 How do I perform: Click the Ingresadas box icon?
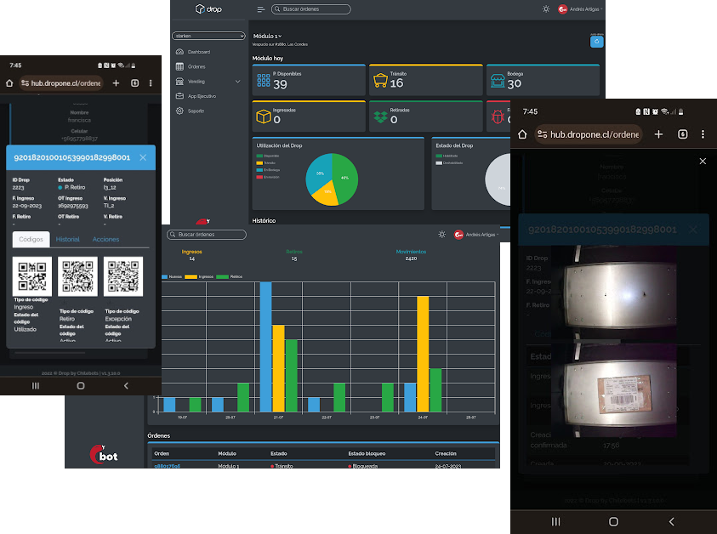click(264, 116)
